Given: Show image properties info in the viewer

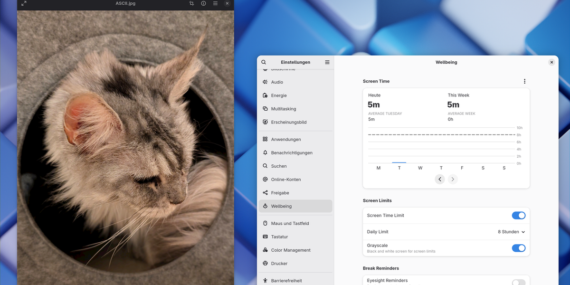Looking at the screenshot, I should [x=203, y=3].
